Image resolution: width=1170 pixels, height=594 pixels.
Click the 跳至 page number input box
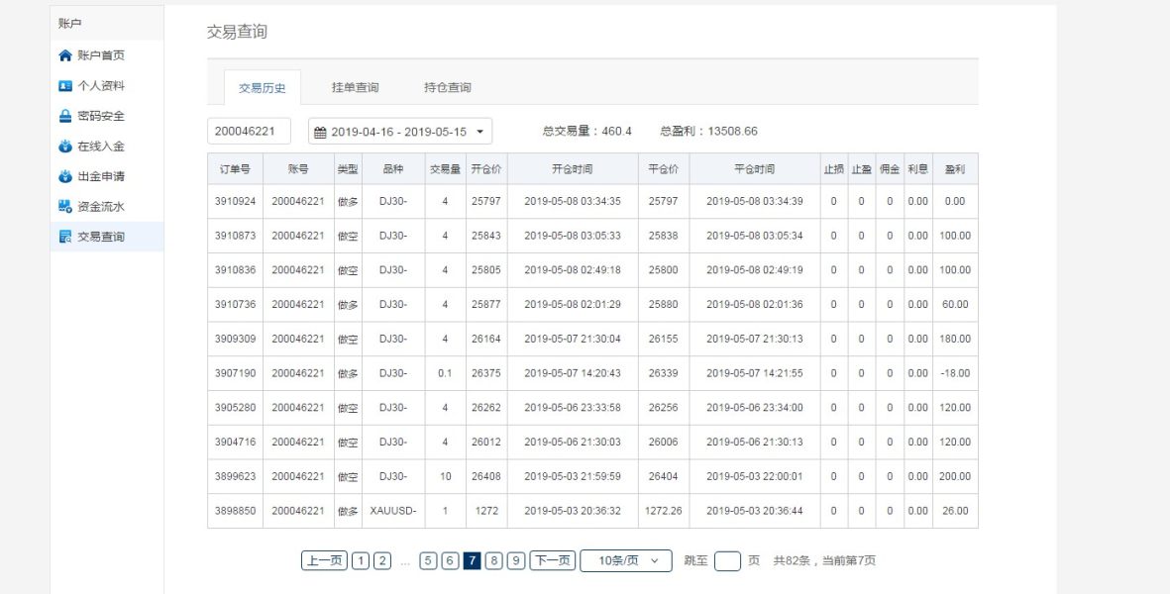click(727, 561)
